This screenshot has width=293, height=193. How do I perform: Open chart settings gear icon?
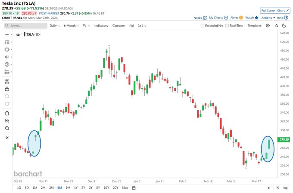click(x=268, y=26)
